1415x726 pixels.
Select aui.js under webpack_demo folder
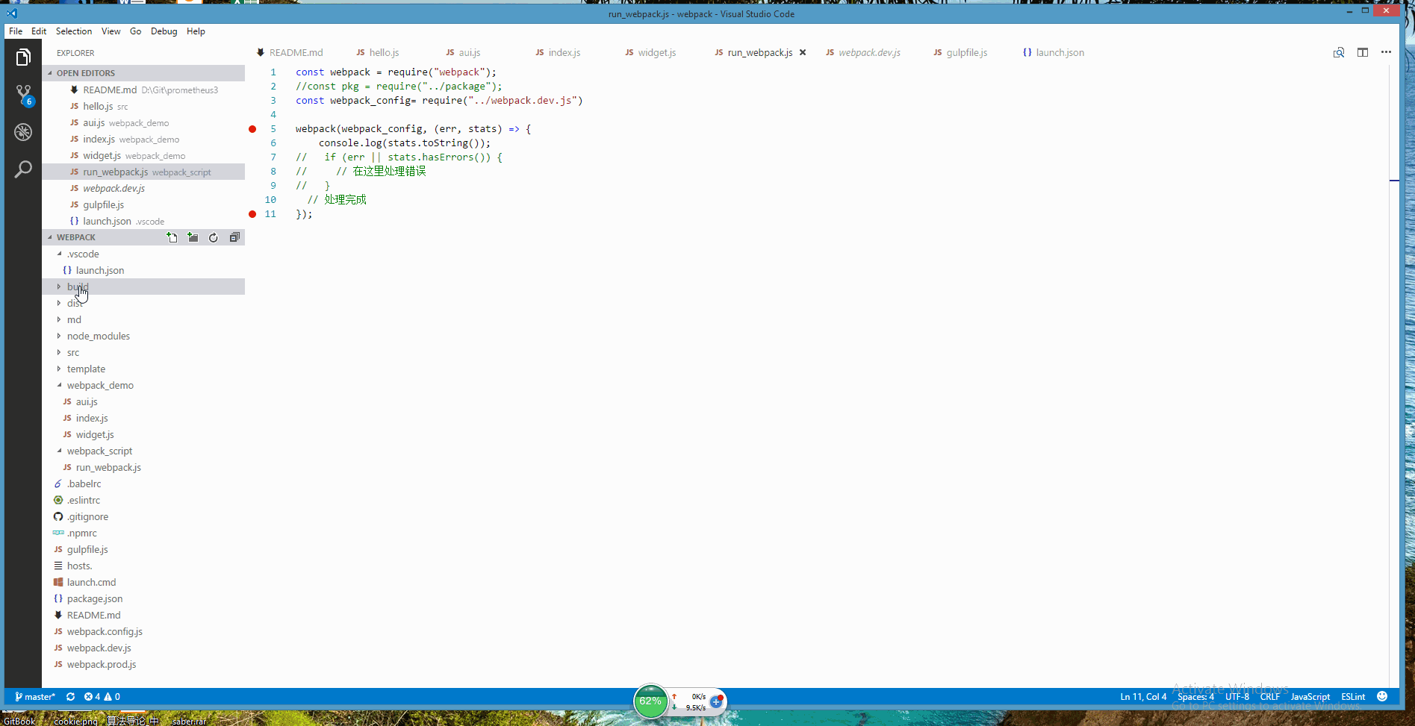[x=143, y=401]
